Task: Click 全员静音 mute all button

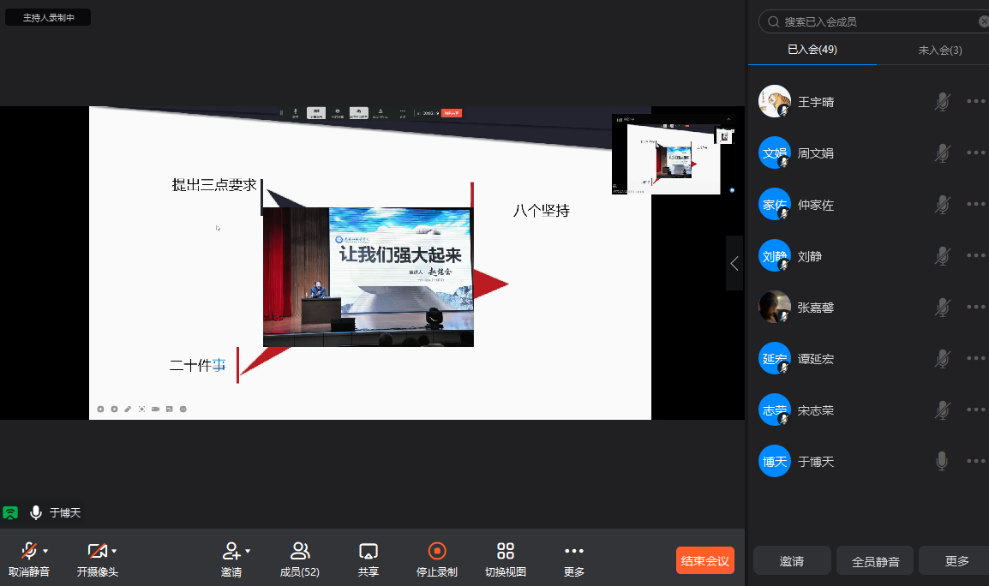Action: 875,561
